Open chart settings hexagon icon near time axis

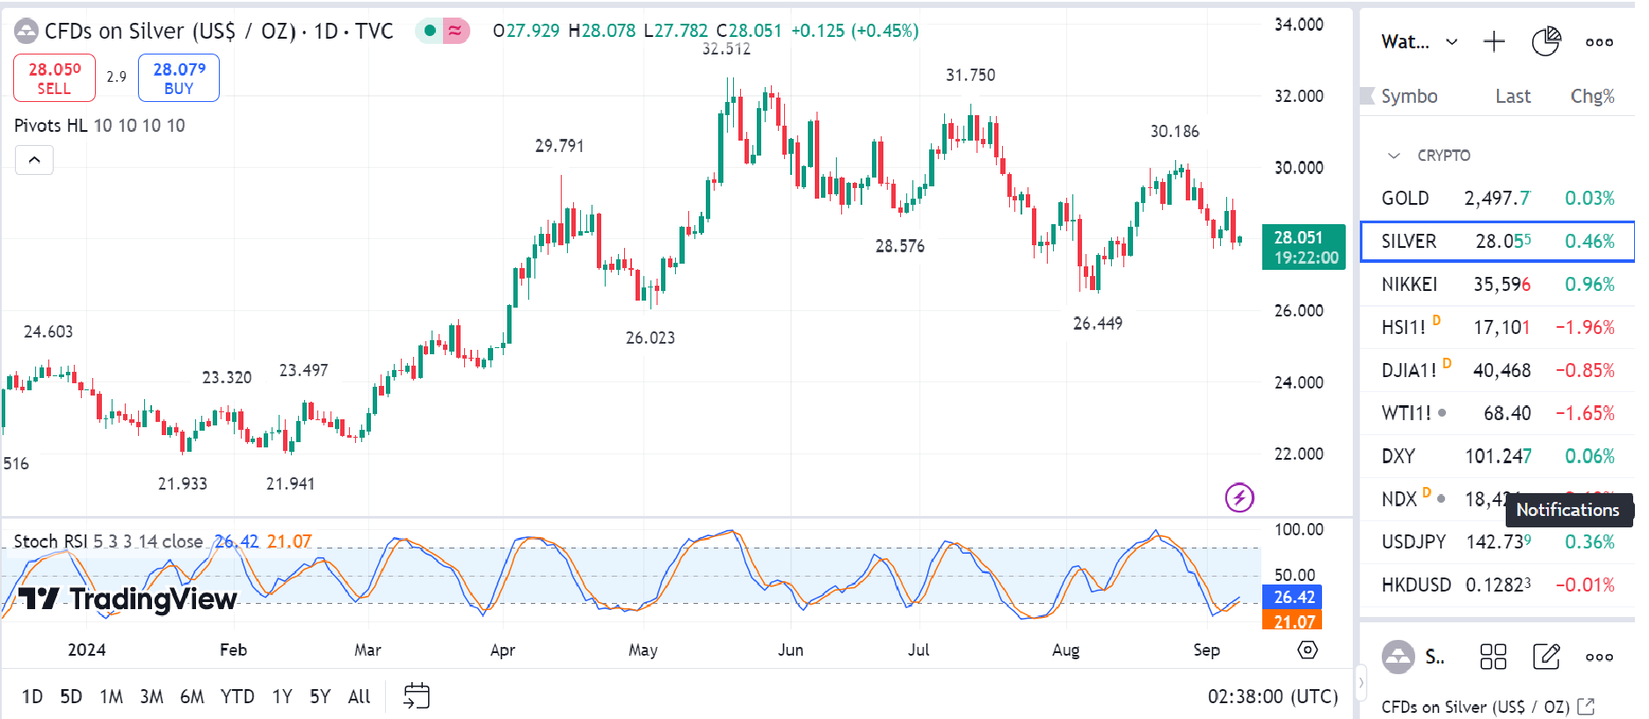tap(1308, 650)
